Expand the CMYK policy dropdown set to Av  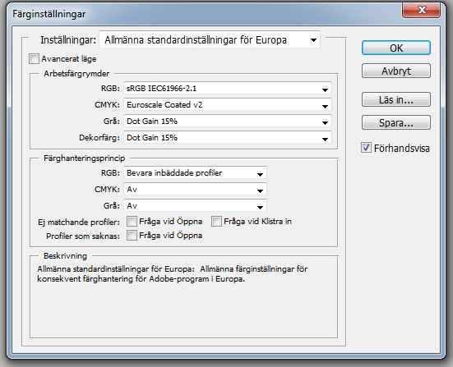pos(195,190)
